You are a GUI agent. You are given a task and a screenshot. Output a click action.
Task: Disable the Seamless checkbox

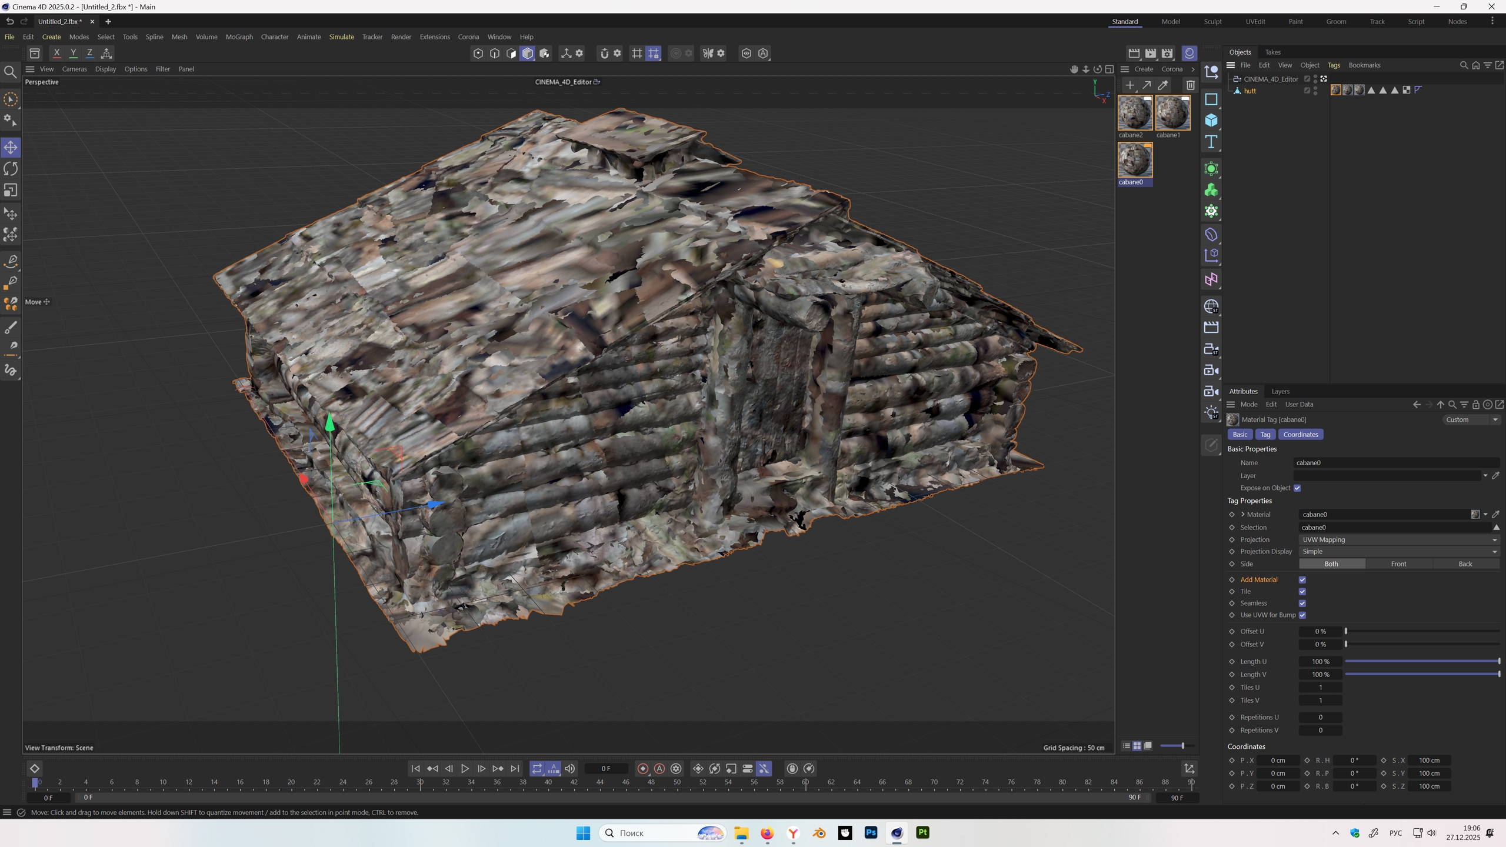pos(1302,603)
